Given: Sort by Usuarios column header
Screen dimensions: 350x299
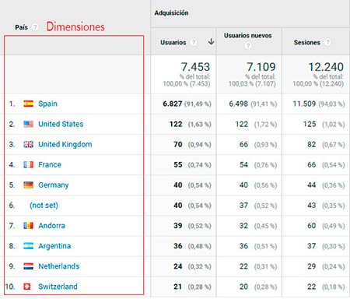Looking at the screenshot, I should [173, 42].
